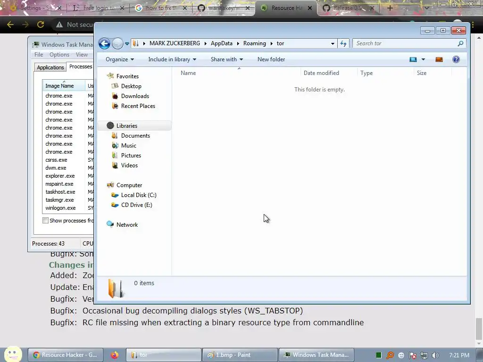Switch to Applications tab in Task Manager
Screen dimensions: 483x362
tap(50, 67)
